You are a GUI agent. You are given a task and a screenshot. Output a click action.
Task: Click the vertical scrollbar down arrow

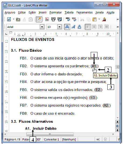click(117, 118)
